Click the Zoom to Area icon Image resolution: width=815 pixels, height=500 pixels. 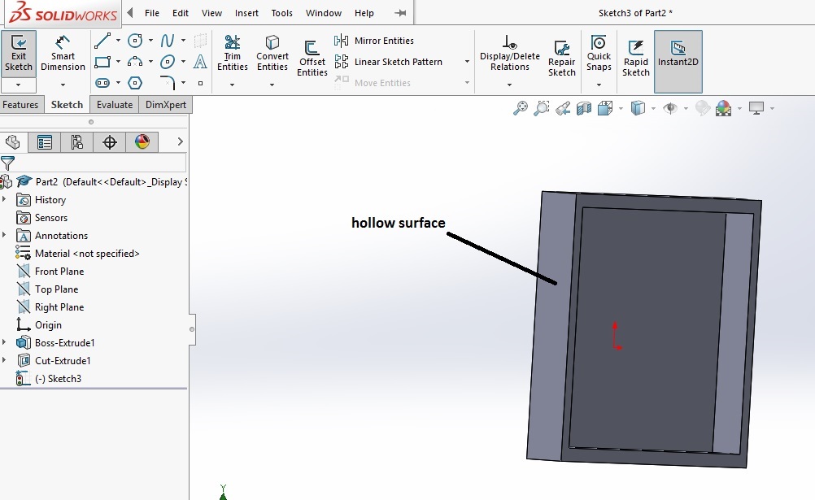tap(542, 108)
